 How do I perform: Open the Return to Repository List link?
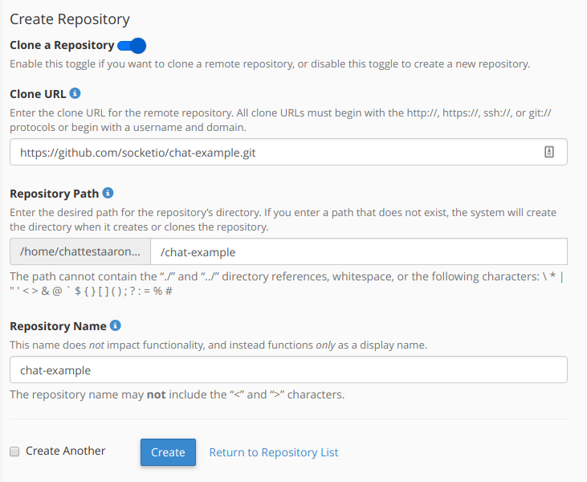pyautogui.click(x=273, y=452)
